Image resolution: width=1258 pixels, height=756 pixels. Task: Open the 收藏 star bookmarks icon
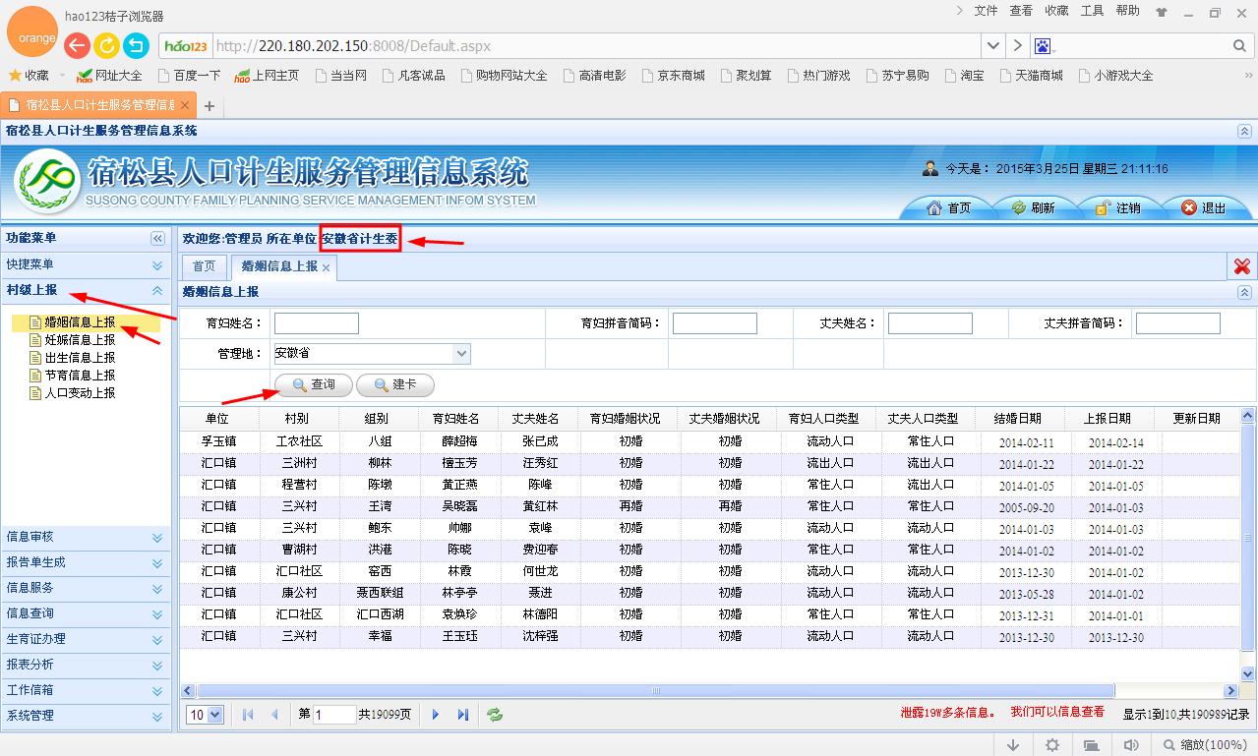pos(15,75)
